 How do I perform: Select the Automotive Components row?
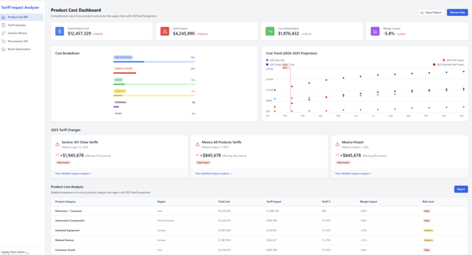259,221
